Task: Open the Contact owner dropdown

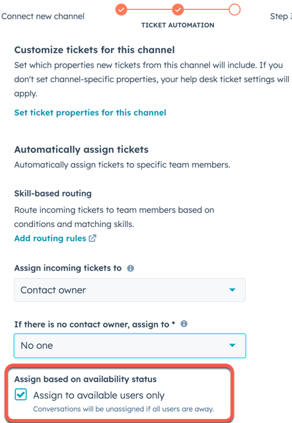Action: pyautogui.click(x=129, y=290)
